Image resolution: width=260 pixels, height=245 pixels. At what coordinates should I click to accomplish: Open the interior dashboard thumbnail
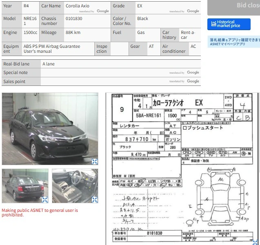(75, 186)
